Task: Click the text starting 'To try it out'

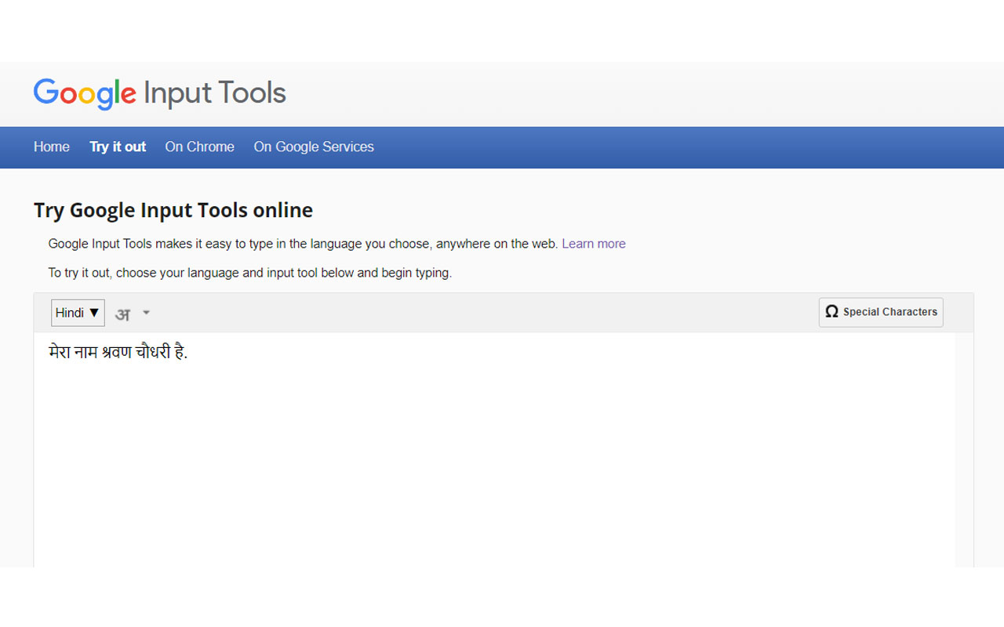Action: tap(250, 273)
